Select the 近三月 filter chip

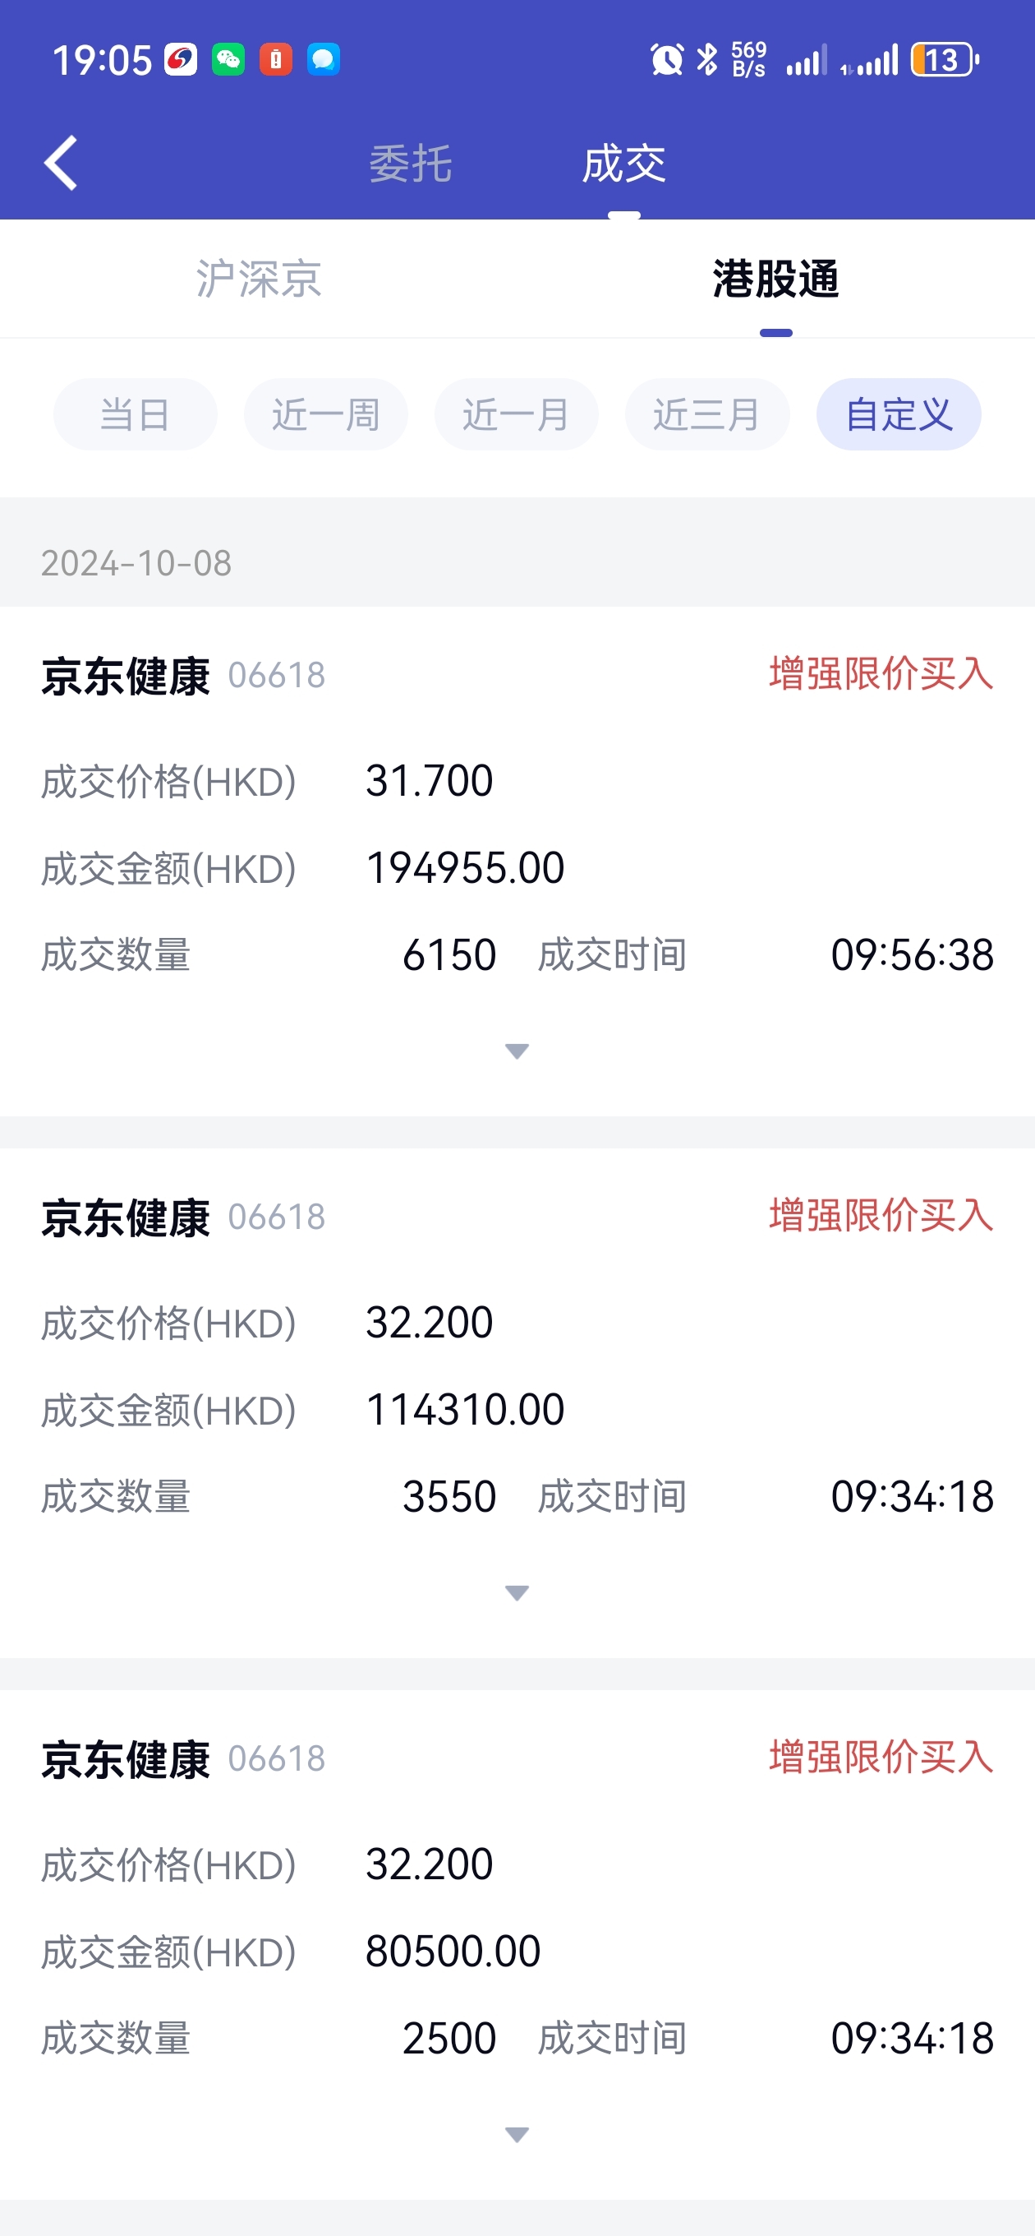pos(707,414)
